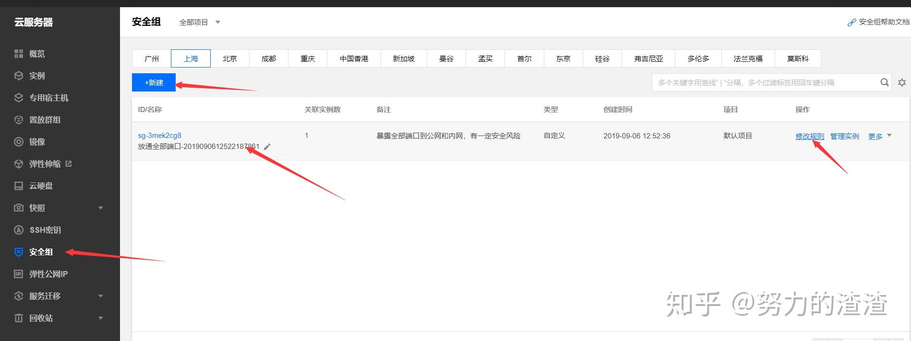
Task: Click the 服务迁移 icon in sidebar
Action: point(19,296)
